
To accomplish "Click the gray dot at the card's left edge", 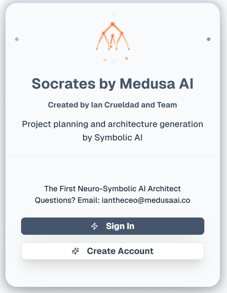I will 17,39.
